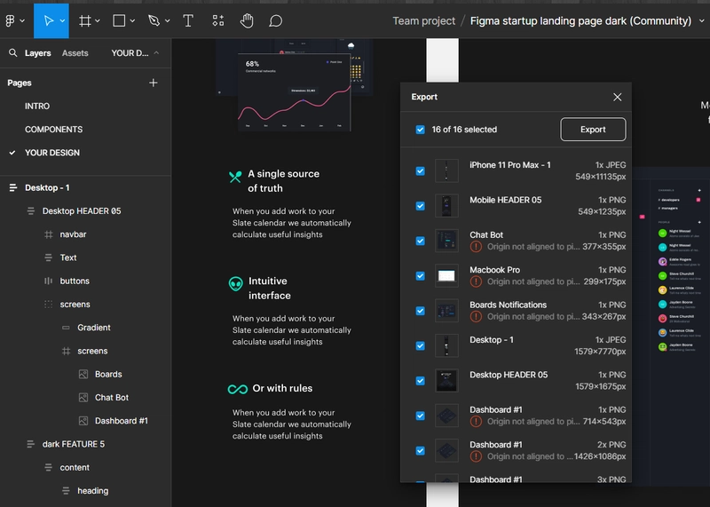Uncheck iPhone 11 Pro Max - 1 export
The height and width of the screenshot is (507, 710).
tap(420, 170)
